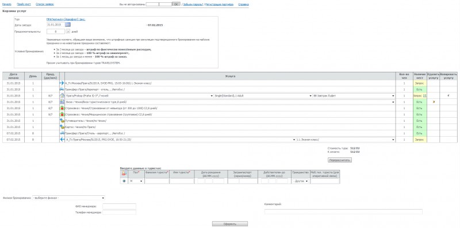Go to the Начало page
Screen dimensions: 460x228
tap(6, 5)
